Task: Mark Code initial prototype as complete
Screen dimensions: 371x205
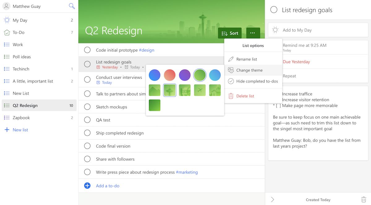Action: [x=87, y=50]
